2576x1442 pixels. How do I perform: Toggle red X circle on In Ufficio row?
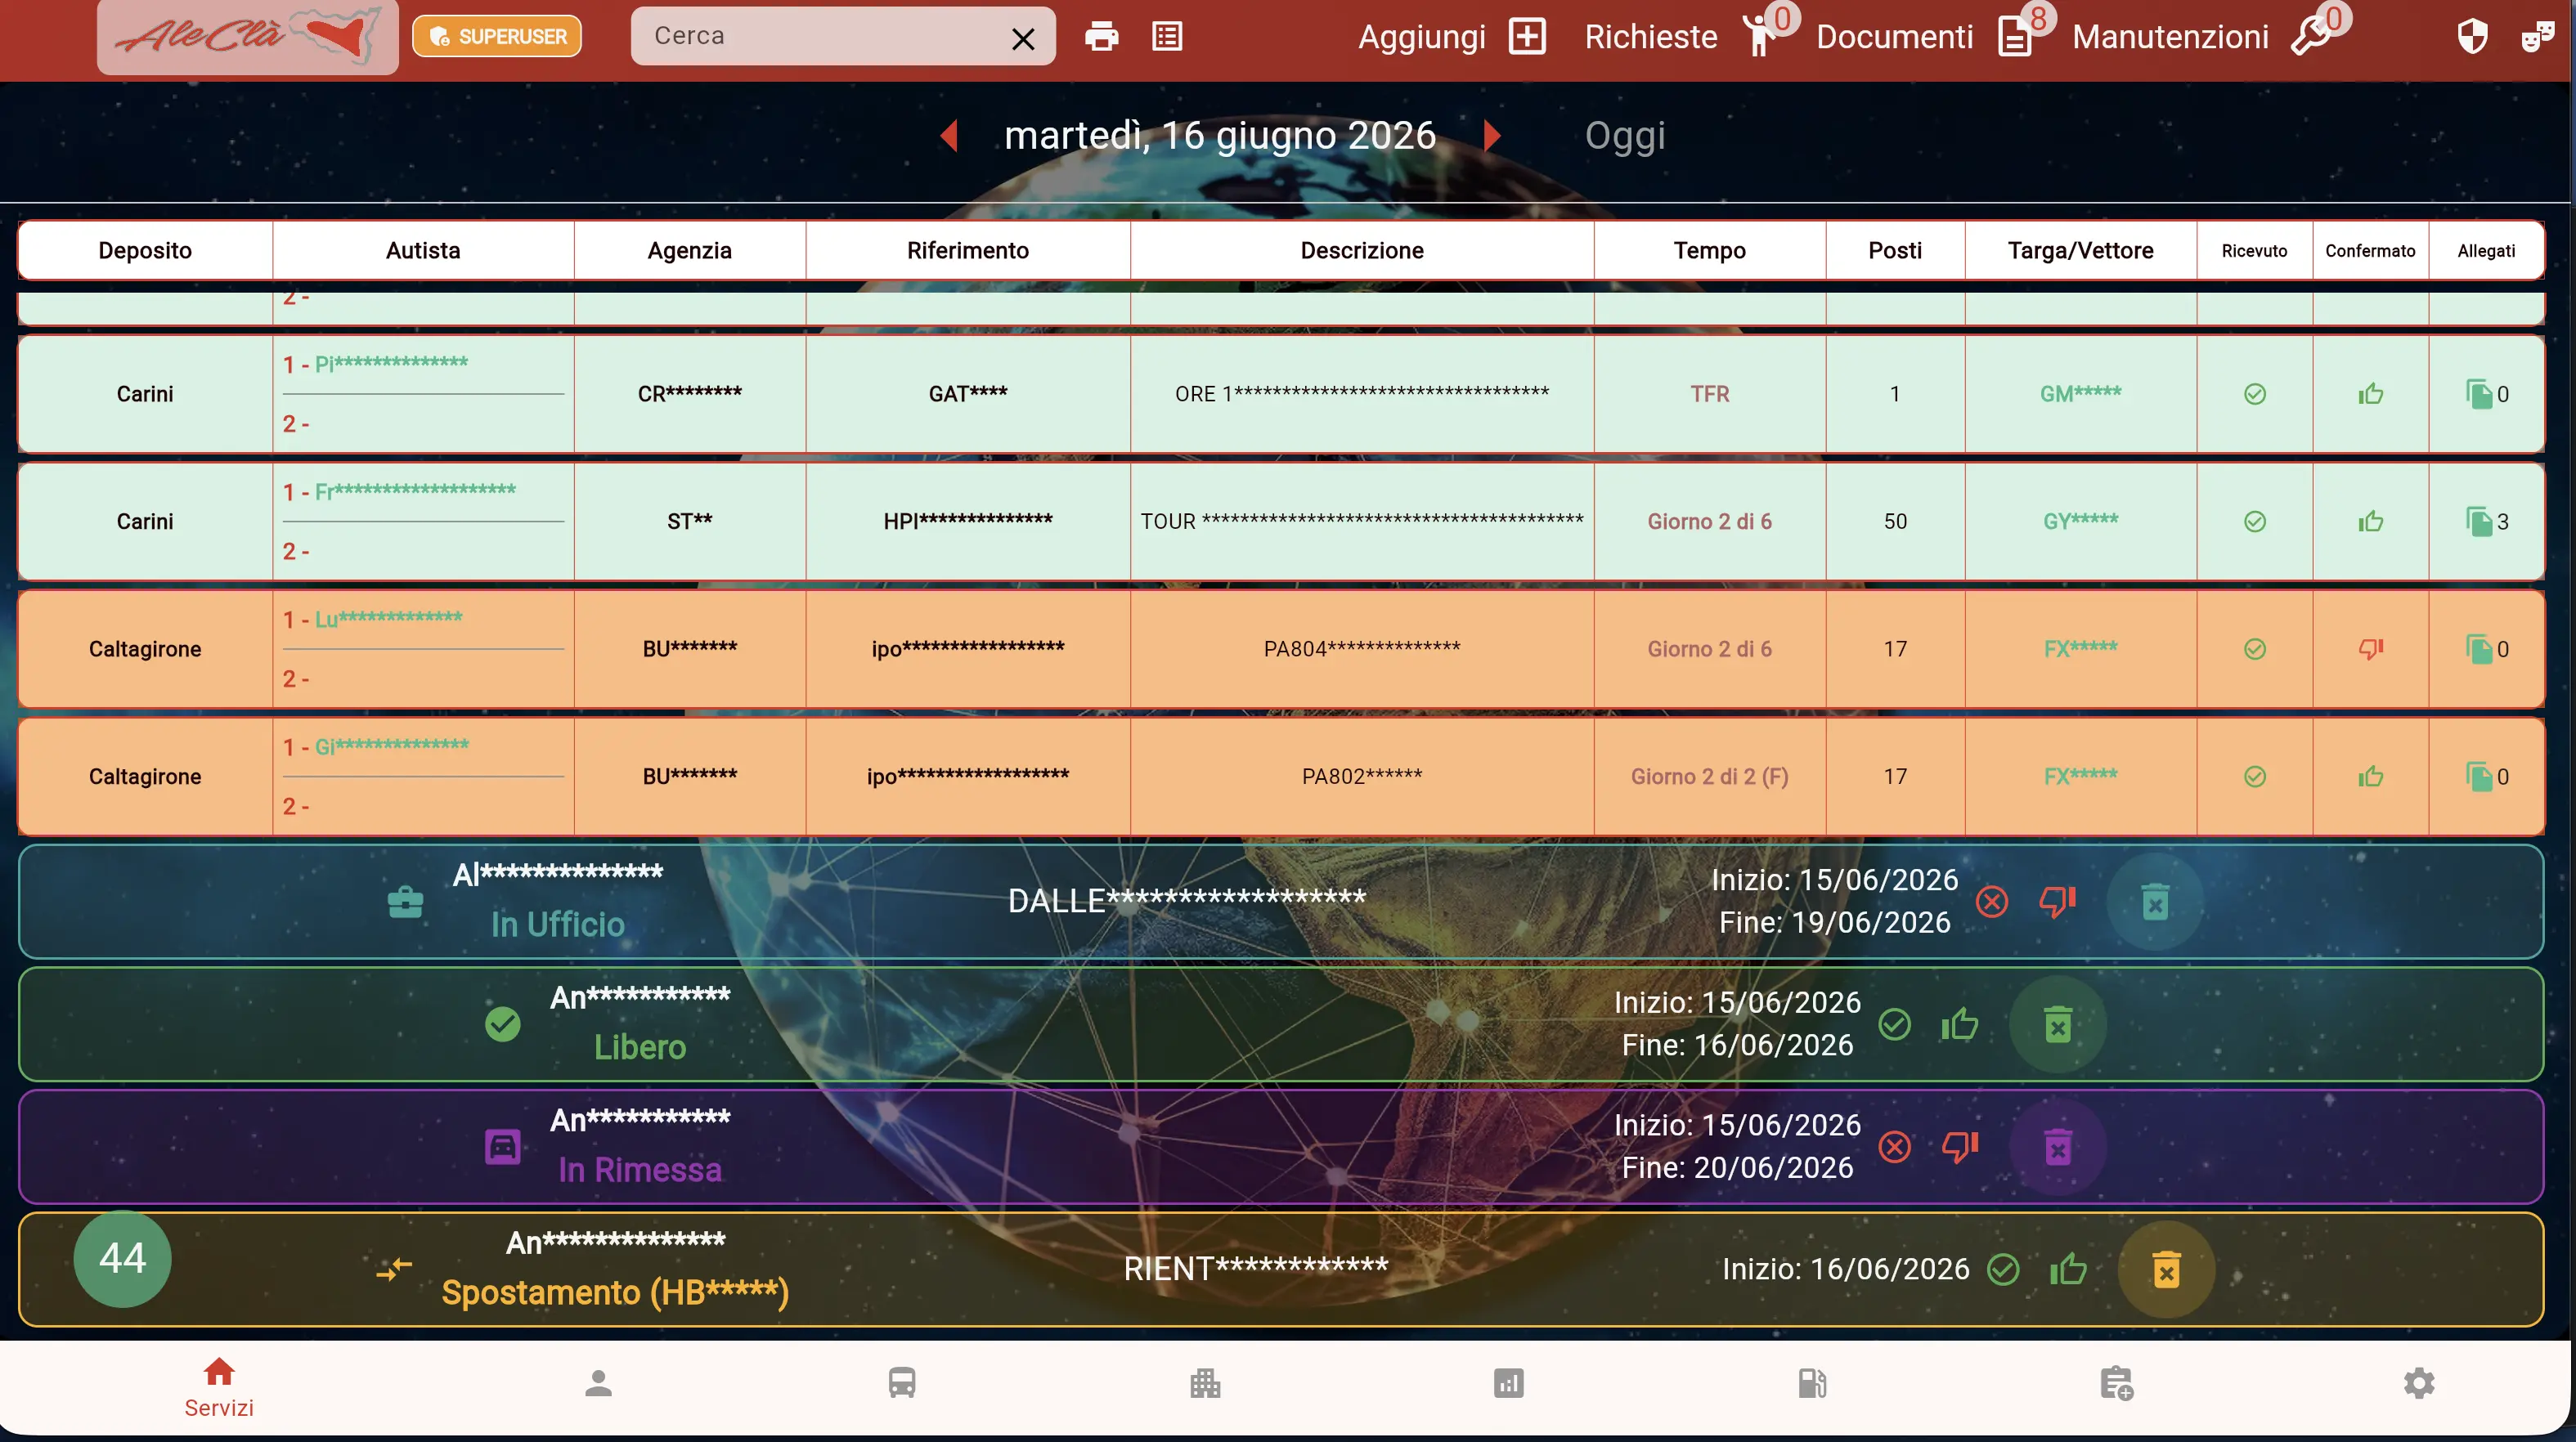click(x=1991, y=902)
